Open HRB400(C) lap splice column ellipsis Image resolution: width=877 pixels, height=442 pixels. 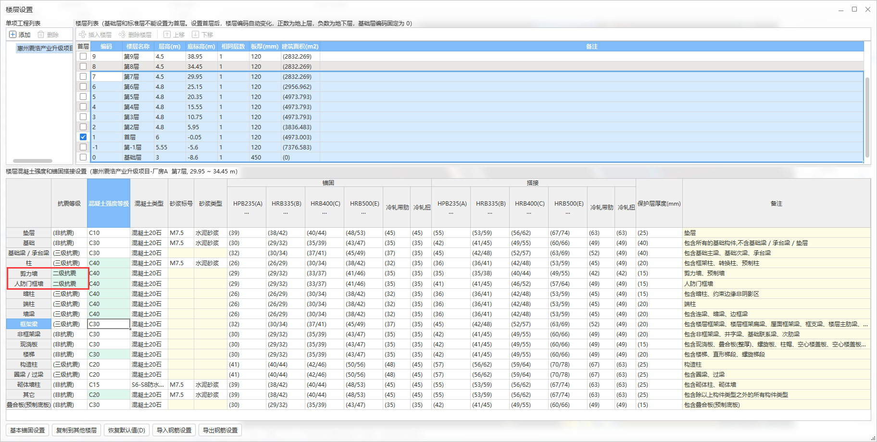[529, 213]
